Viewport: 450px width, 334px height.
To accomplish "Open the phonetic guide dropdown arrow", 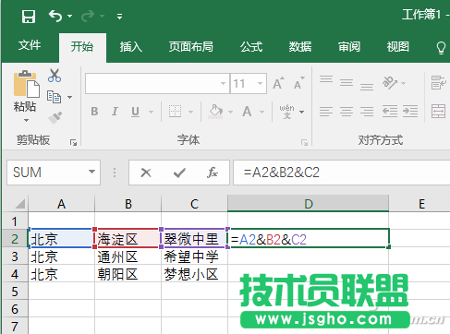I will tap(302, 112).
